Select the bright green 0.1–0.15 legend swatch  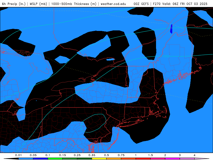(55, 159)
